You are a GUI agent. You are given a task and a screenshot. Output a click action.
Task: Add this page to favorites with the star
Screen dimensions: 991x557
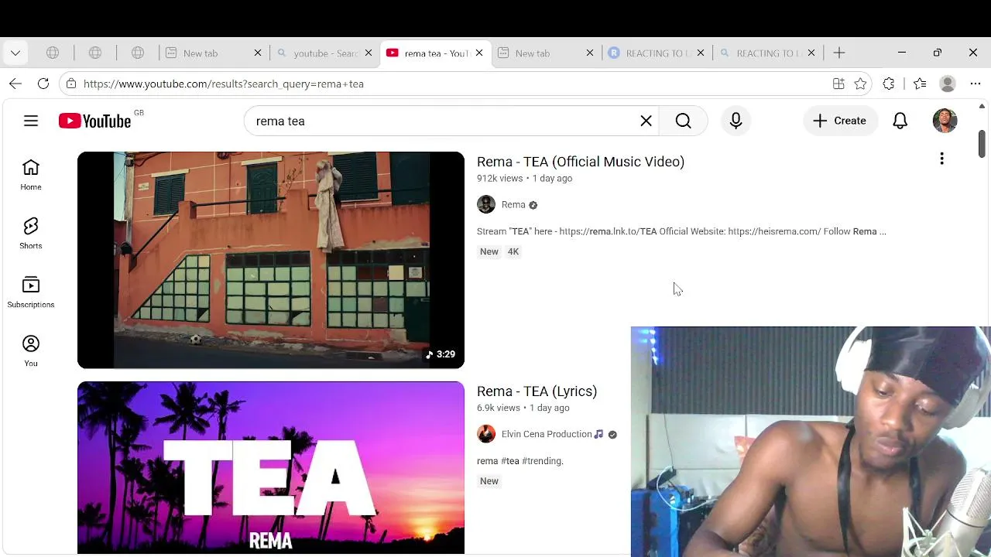860,84
